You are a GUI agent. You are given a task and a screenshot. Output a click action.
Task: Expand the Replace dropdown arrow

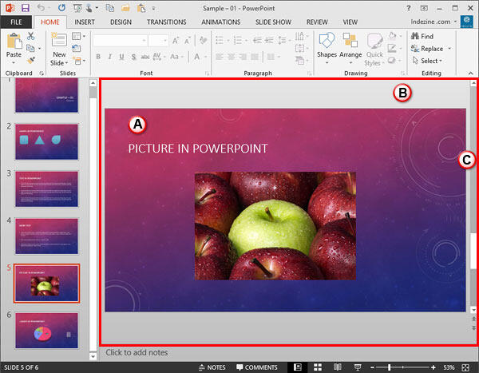pos(449,49)
